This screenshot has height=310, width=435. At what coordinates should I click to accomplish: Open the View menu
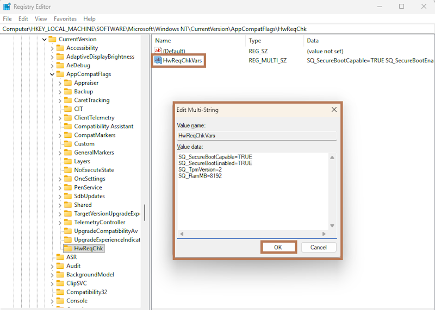41,19
